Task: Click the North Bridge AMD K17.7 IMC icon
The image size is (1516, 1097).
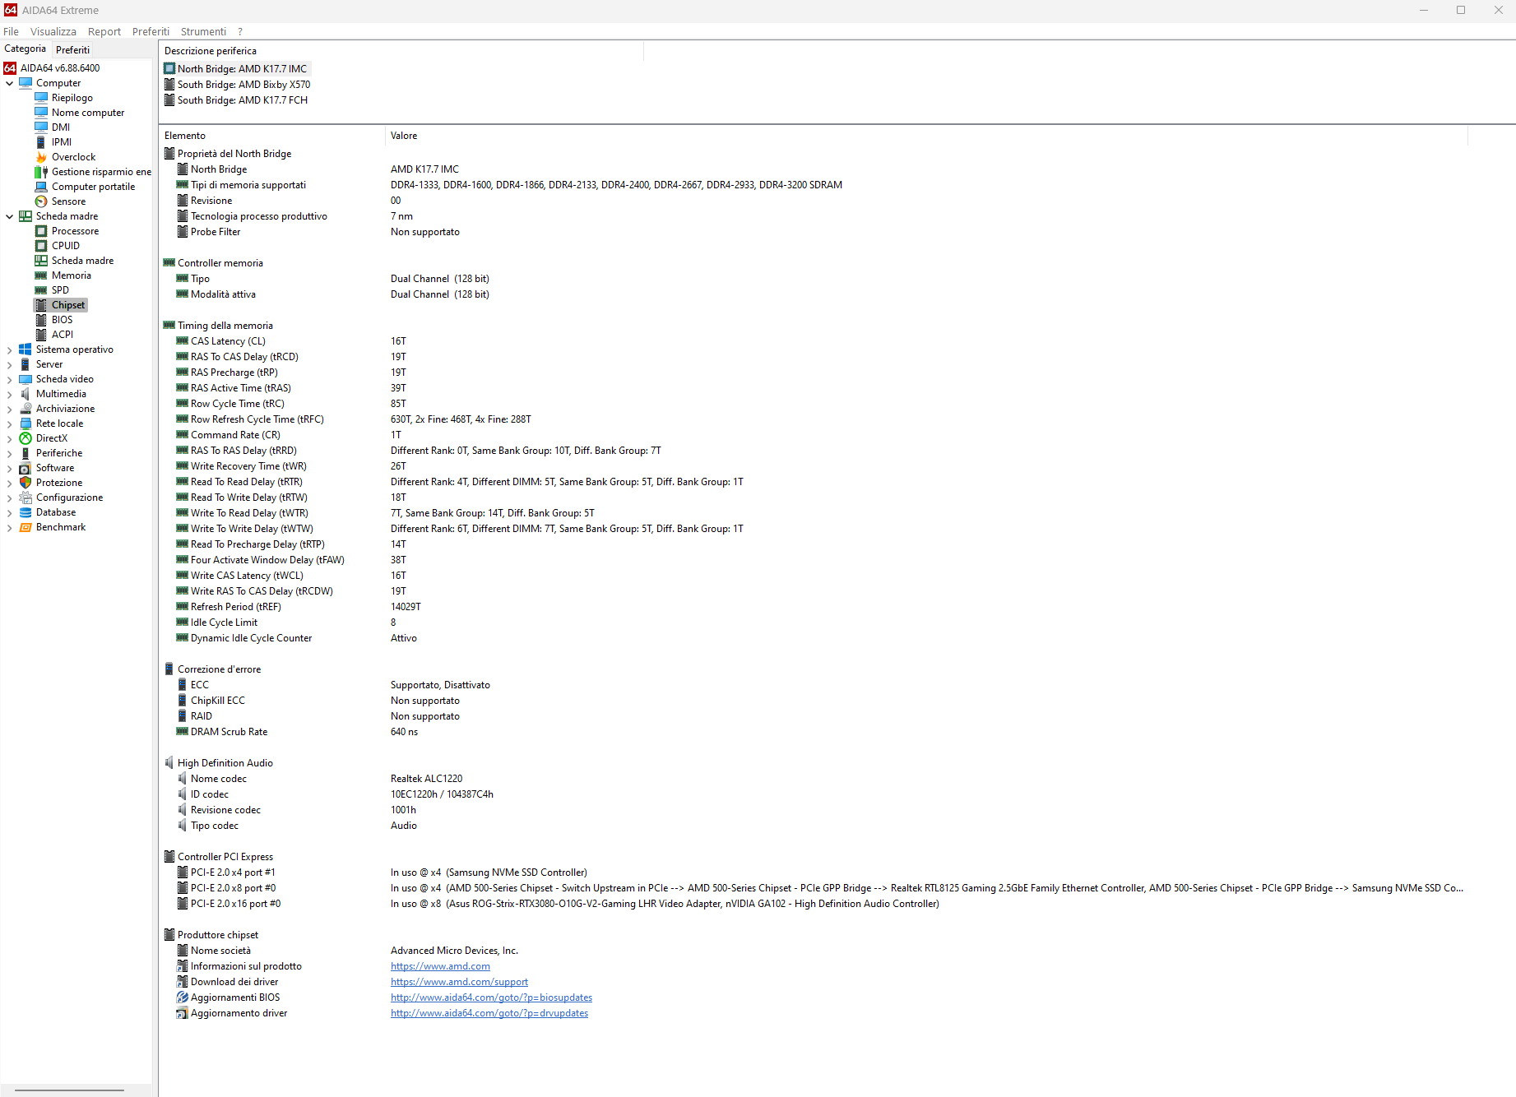Action: point(169,69)
